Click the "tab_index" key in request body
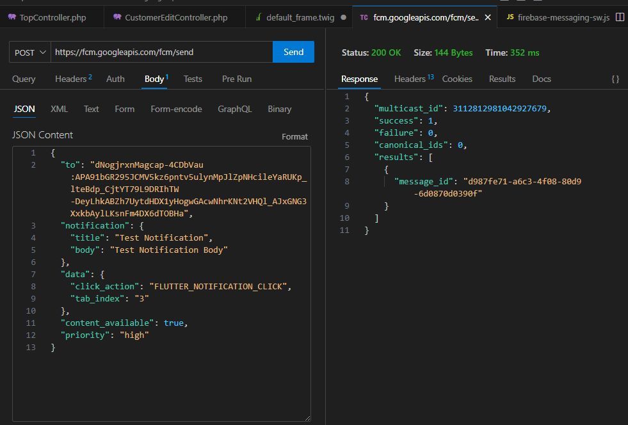This screenshot has width=628, height=425. pos(97,298)
